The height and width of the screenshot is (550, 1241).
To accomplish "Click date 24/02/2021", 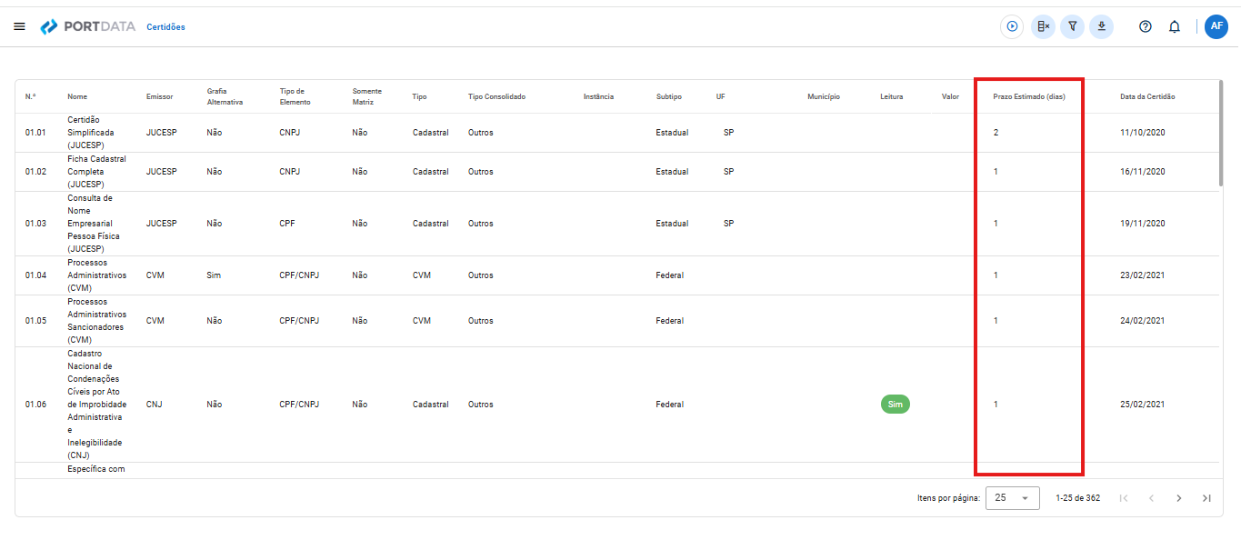I will [1143, 321].
